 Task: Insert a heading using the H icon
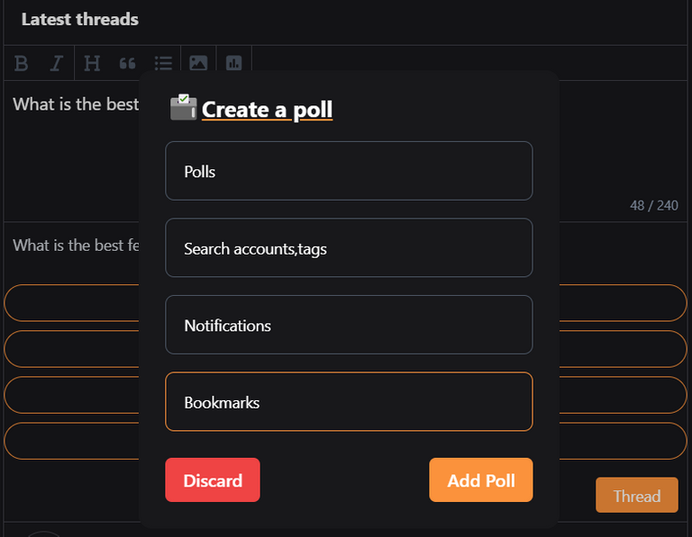pos(92,64)
